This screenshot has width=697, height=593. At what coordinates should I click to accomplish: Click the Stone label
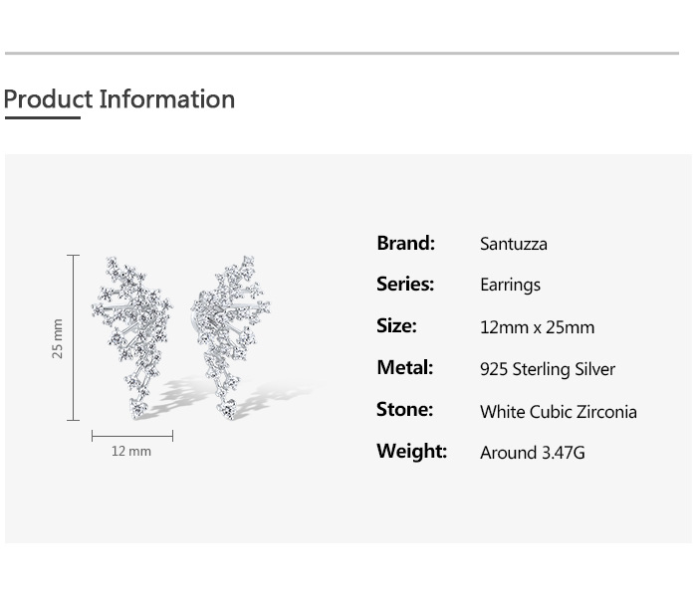404,409
